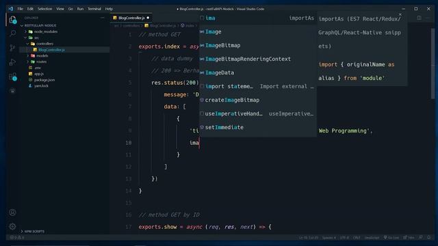
Task: Click the routes folder icon
Action: (x=33, y=62)
